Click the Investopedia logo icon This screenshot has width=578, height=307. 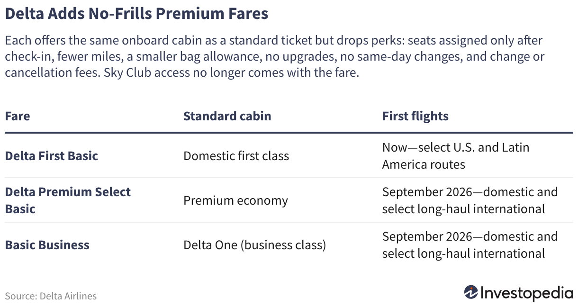[470, 292]
